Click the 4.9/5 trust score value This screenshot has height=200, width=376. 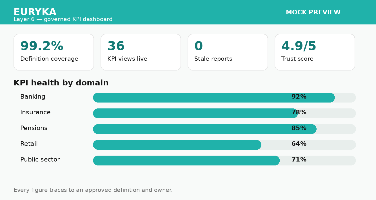(299, 46)
